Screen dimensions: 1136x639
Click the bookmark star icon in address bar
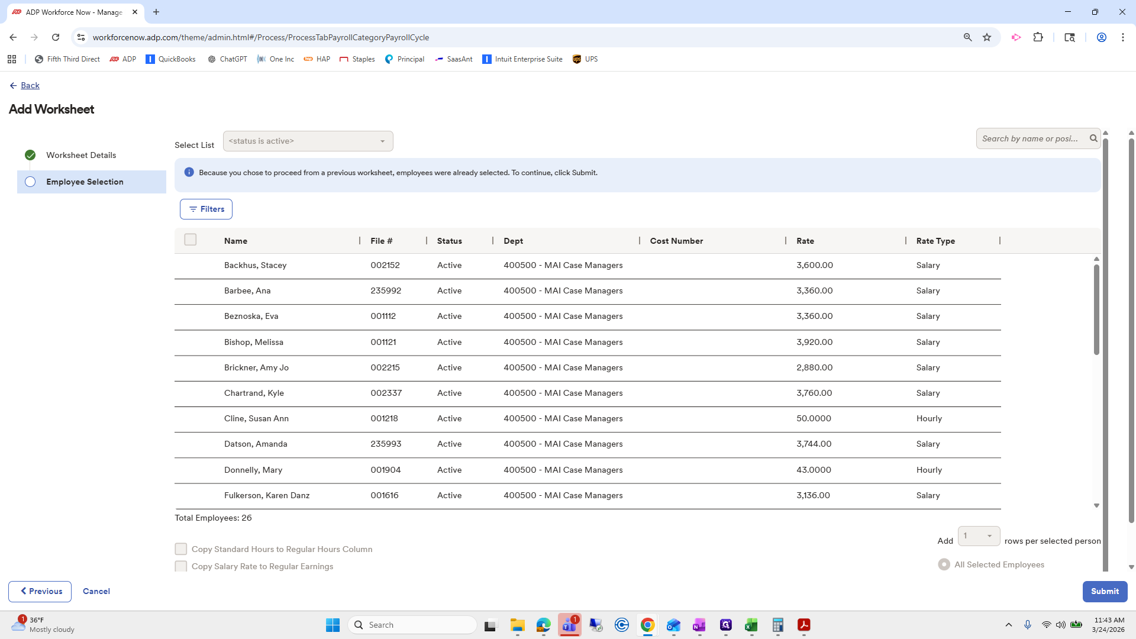[x=987, y=37]
